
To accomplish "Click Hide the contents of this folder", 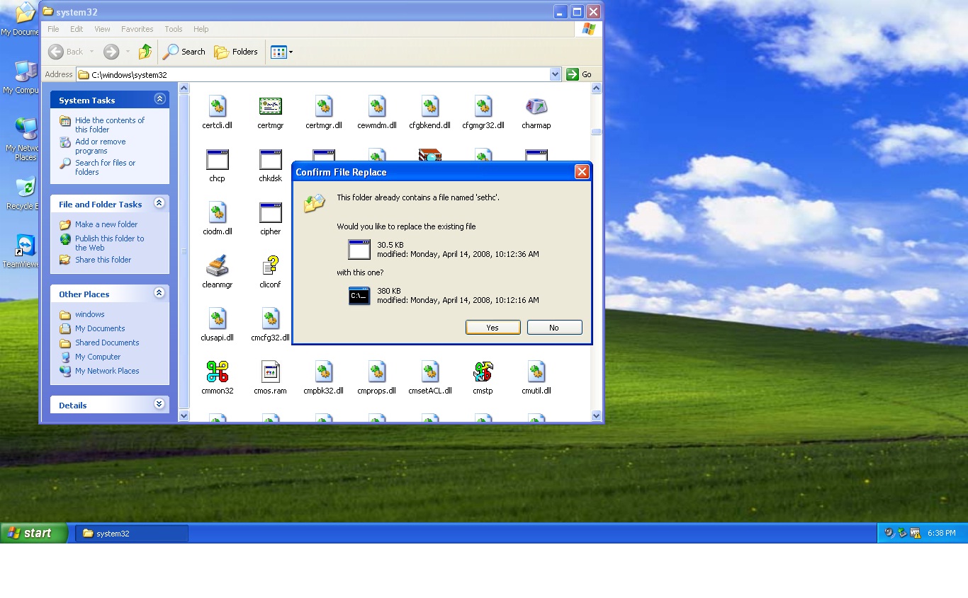I will coord(110,125).
